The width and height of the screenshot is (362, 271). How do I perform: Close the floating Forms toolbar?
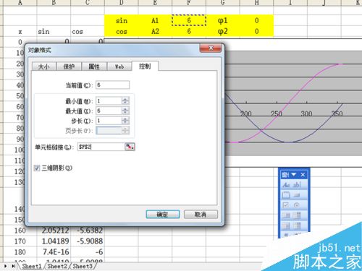click(x=303, y=175)
